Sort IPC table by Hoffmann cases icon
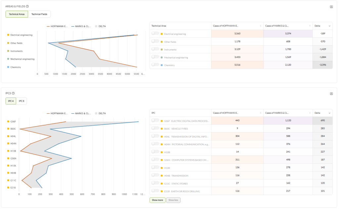 (260, 113)
